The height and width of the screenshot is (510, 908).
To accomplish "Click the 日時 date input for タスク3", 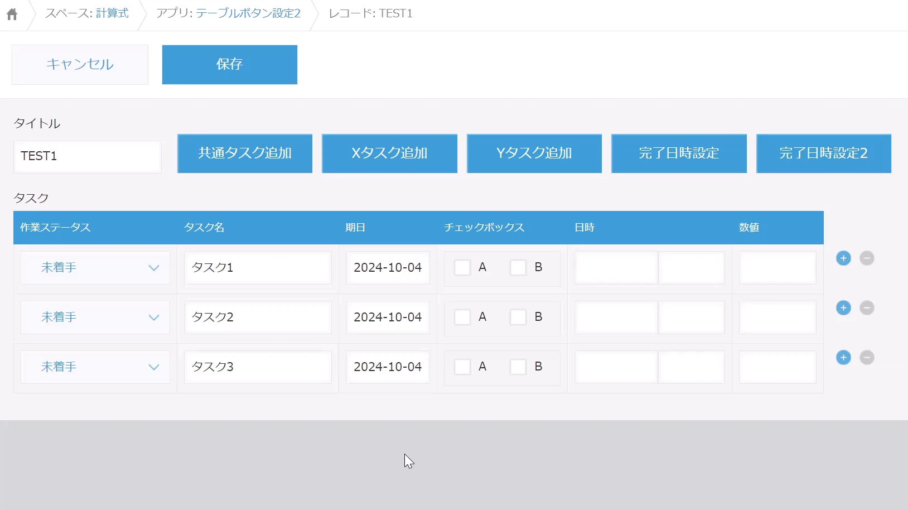I will click(x=616, y=367).
